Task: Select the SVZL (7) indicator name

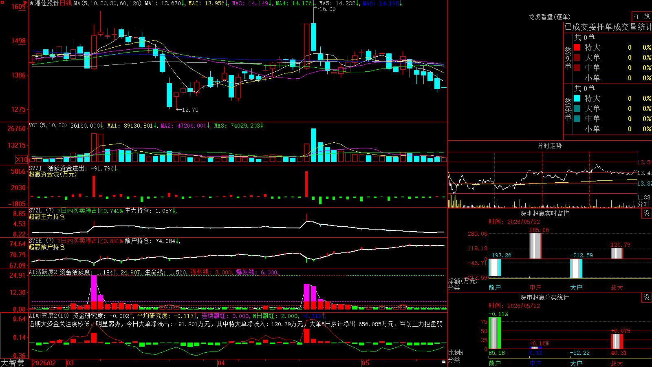Action: click(x=41, y=210)
